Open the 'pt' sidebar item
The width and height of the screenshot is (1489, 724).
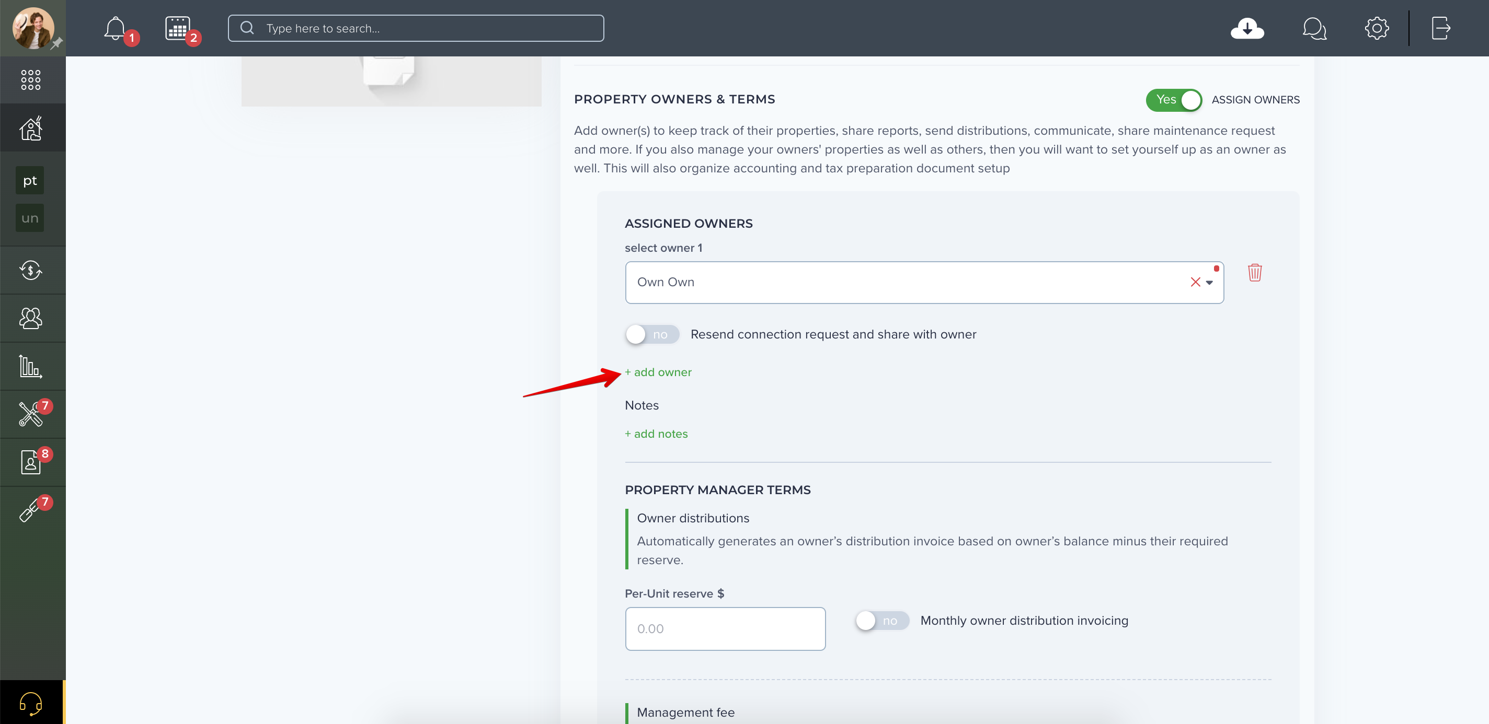[30, 181]
